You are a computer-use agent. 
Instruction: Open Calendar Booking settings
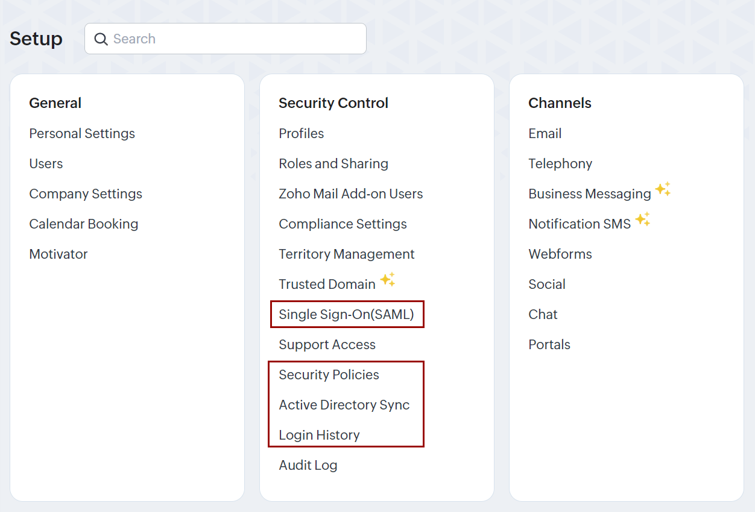pyautogui.click(x=84, y=224)
